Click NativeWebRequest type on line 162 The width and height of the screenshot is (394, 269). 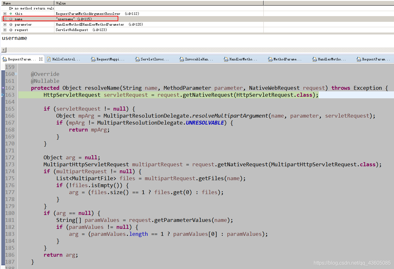point(274,88)
